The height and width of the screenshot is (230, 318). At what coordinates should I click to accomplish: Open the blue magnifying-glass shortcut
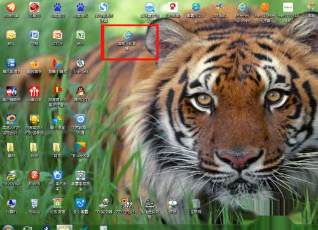click(149, 8)
